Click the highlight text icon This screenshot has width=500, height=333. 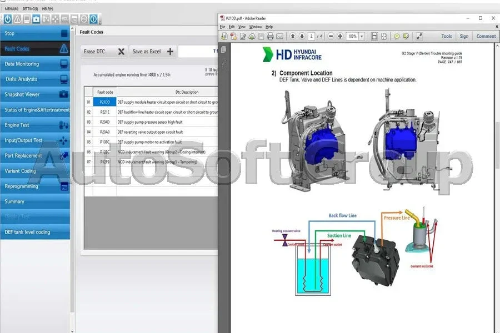(x=406, y=36)
